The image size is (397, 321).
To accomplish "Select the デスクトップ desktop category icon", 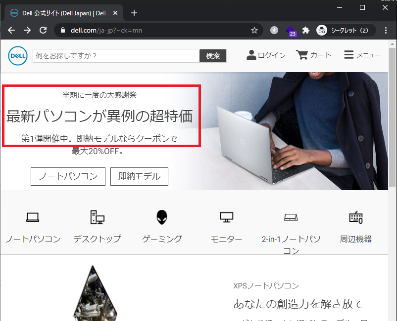I will coord(97,217).
